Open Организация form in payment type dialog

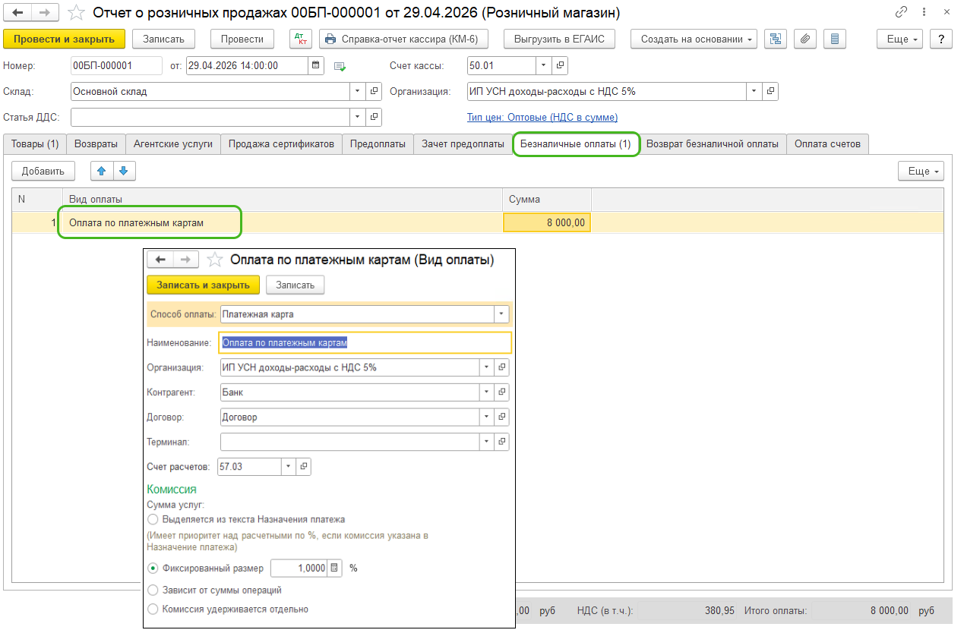[501, 367]
